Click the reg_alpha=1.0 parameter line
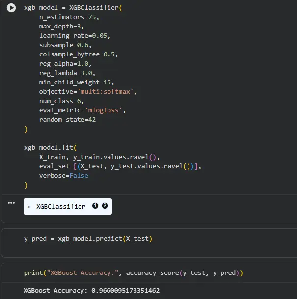 point(65,64)
